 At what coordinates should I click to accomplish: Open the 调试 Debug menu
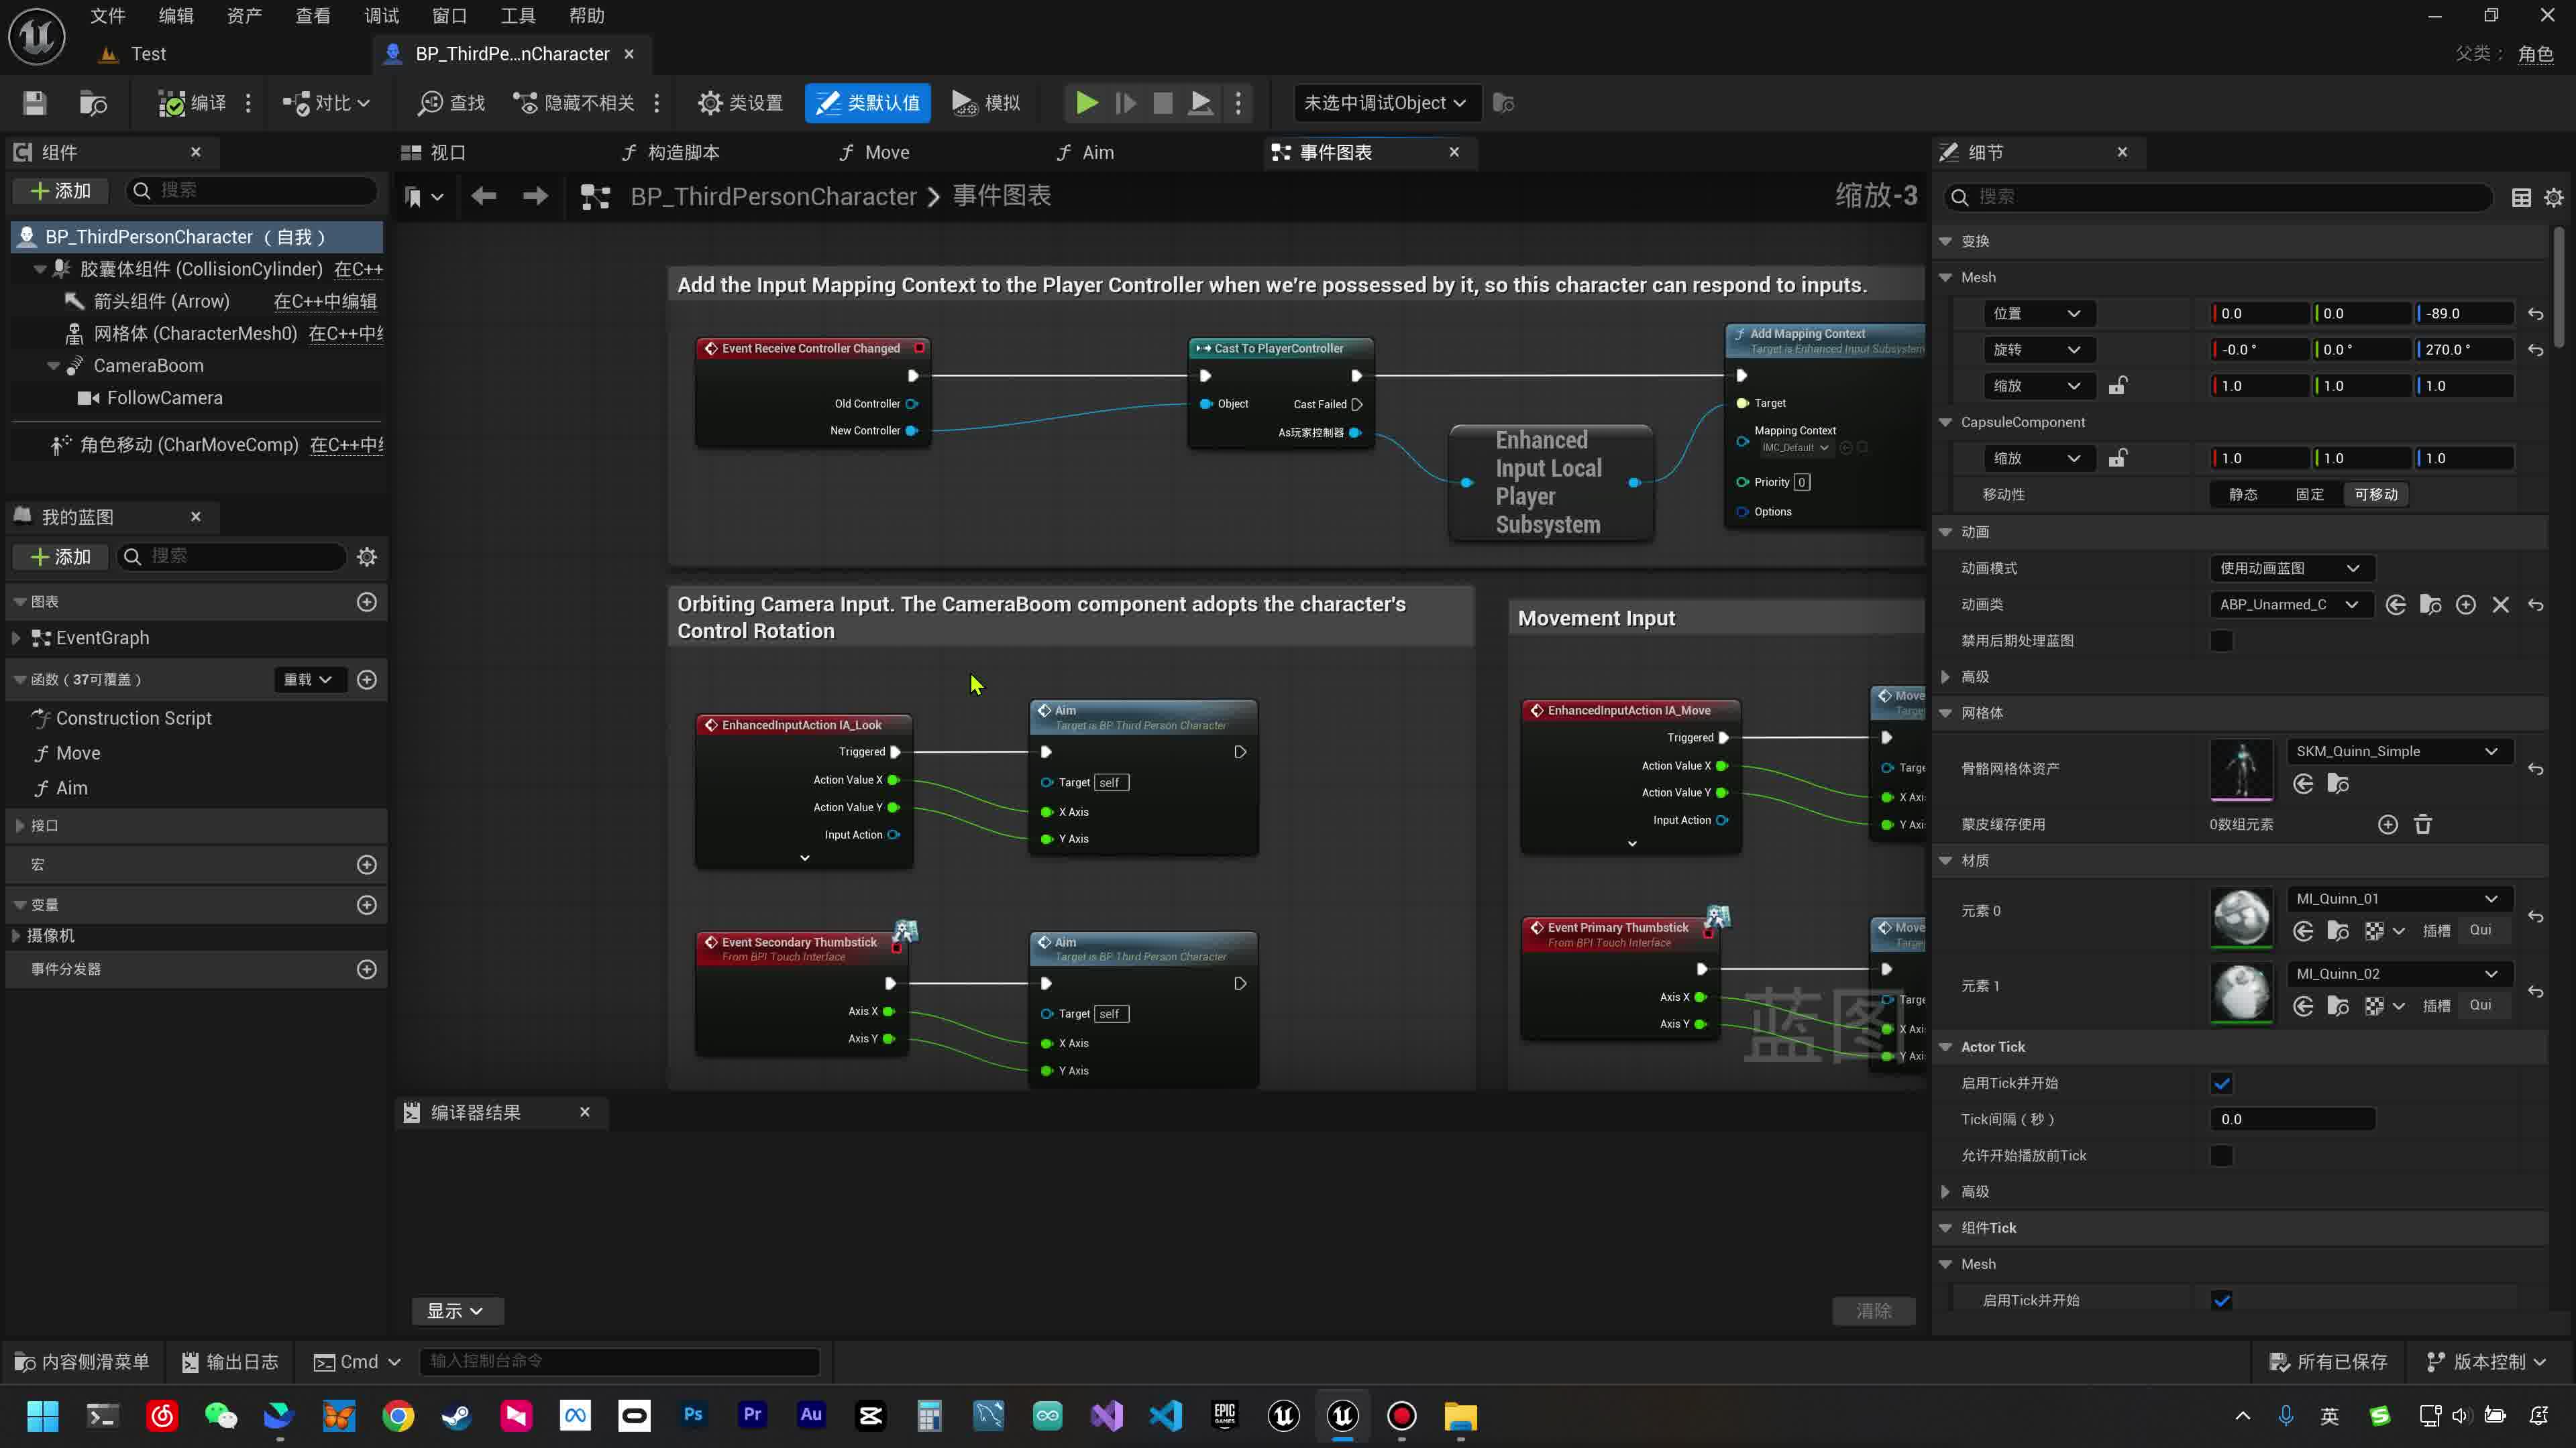[381, 16]
